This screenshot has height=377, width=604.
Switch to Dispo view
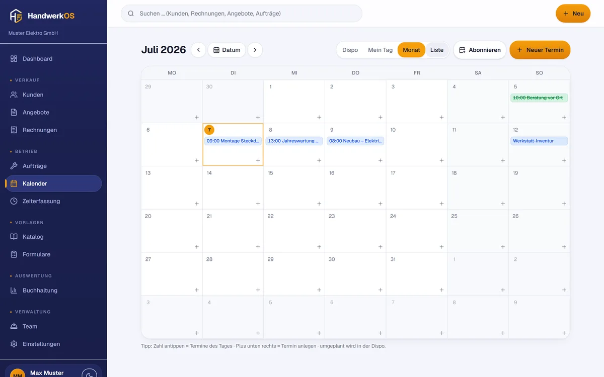click(350, 50)
